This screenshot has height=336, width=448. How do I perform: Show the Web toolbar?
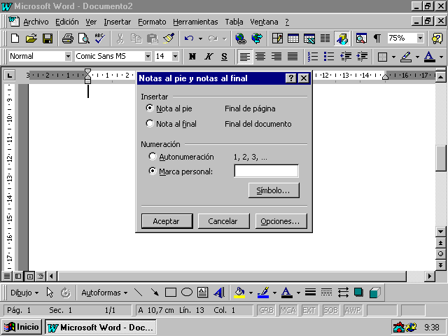257,38
